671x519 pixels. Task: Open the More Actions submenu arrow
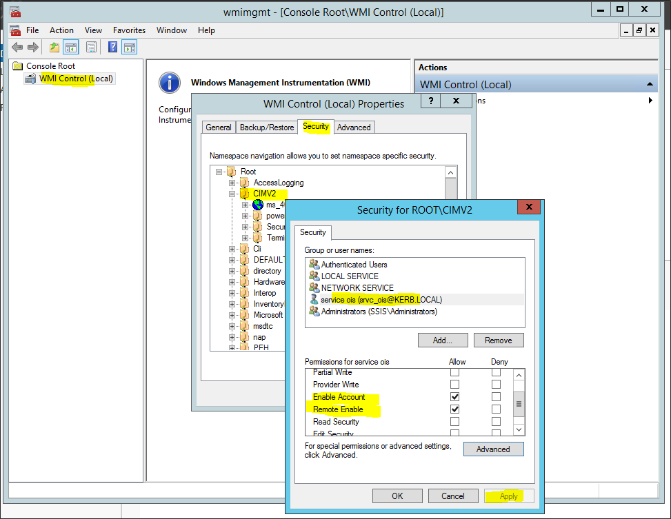click(x=650, y=101)
